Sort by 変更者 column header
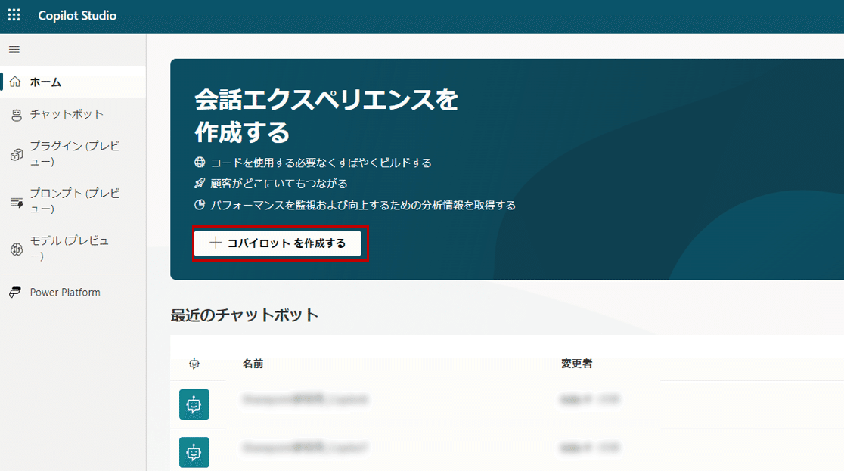 tap(576, 364)
